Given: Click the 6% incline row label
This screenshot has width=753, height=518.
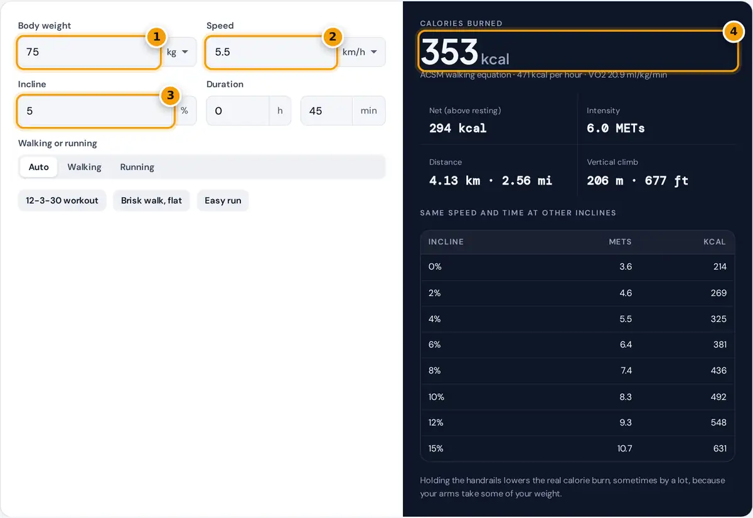Looking at the screenshot, I should [435, 345].
